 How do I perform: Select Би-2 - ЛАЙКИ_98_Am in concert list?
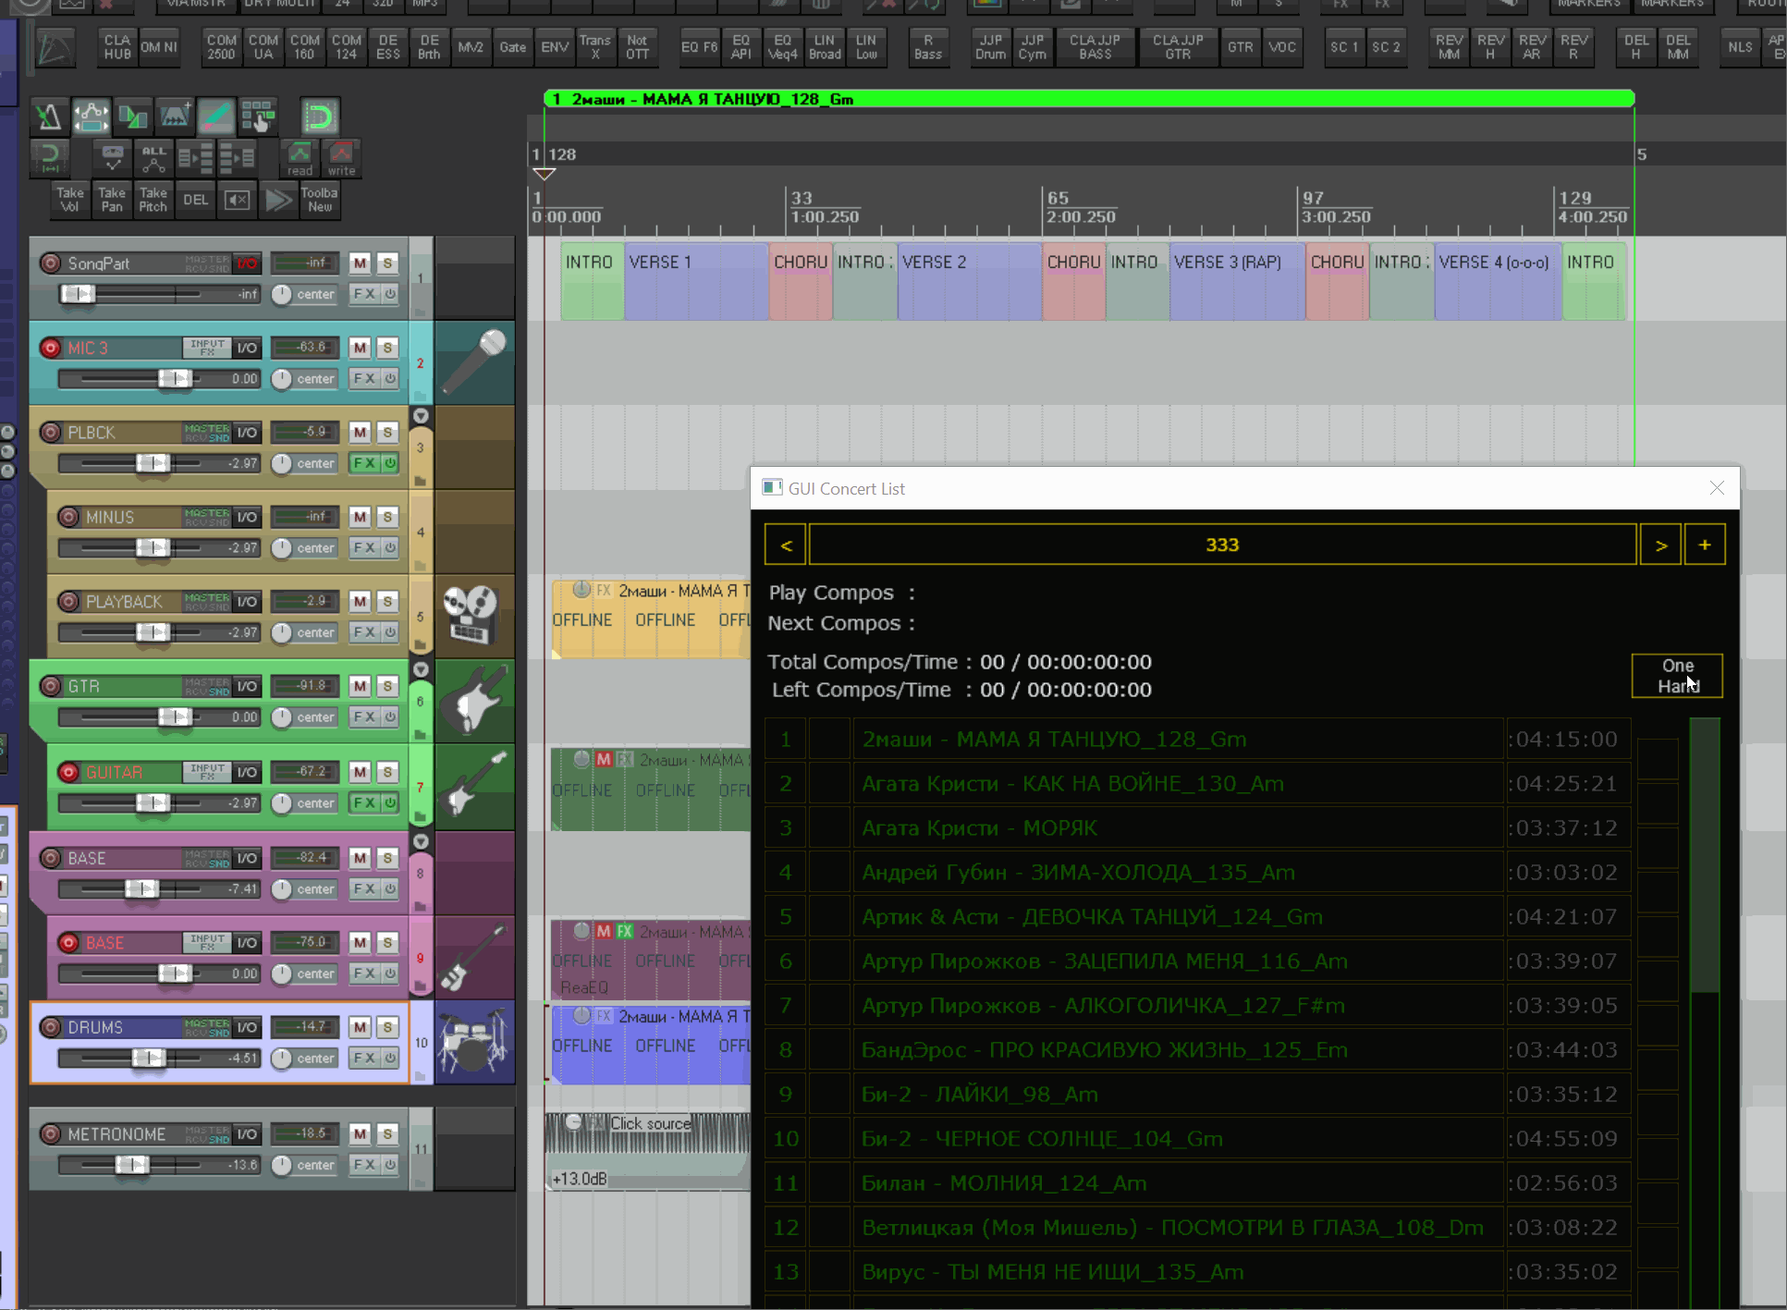click(980, 1095)
